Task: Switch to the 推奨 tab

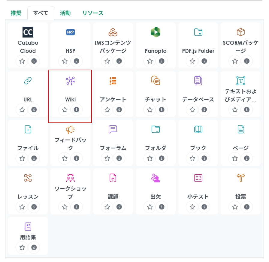Action: pyautogui.click(x=16, y=13)
